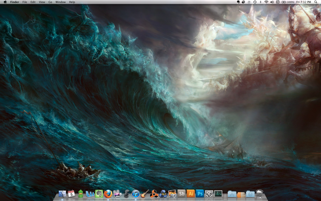
Task: Open the Apple menu
Action: coord(5,2)
